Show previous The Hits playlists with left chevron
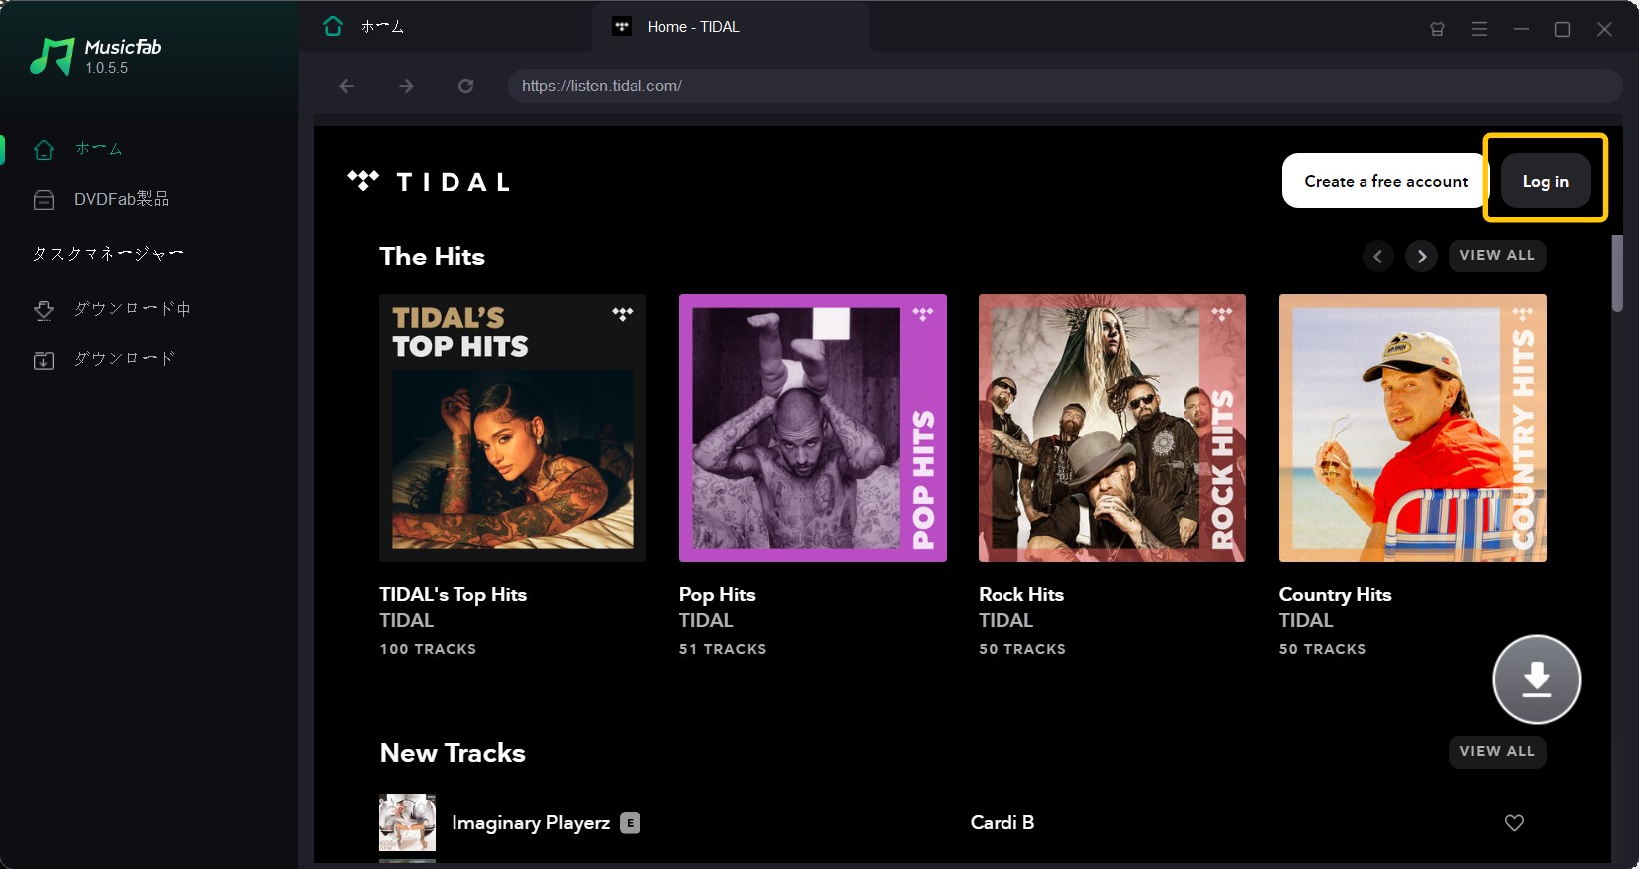 [x=1377, y=257]
